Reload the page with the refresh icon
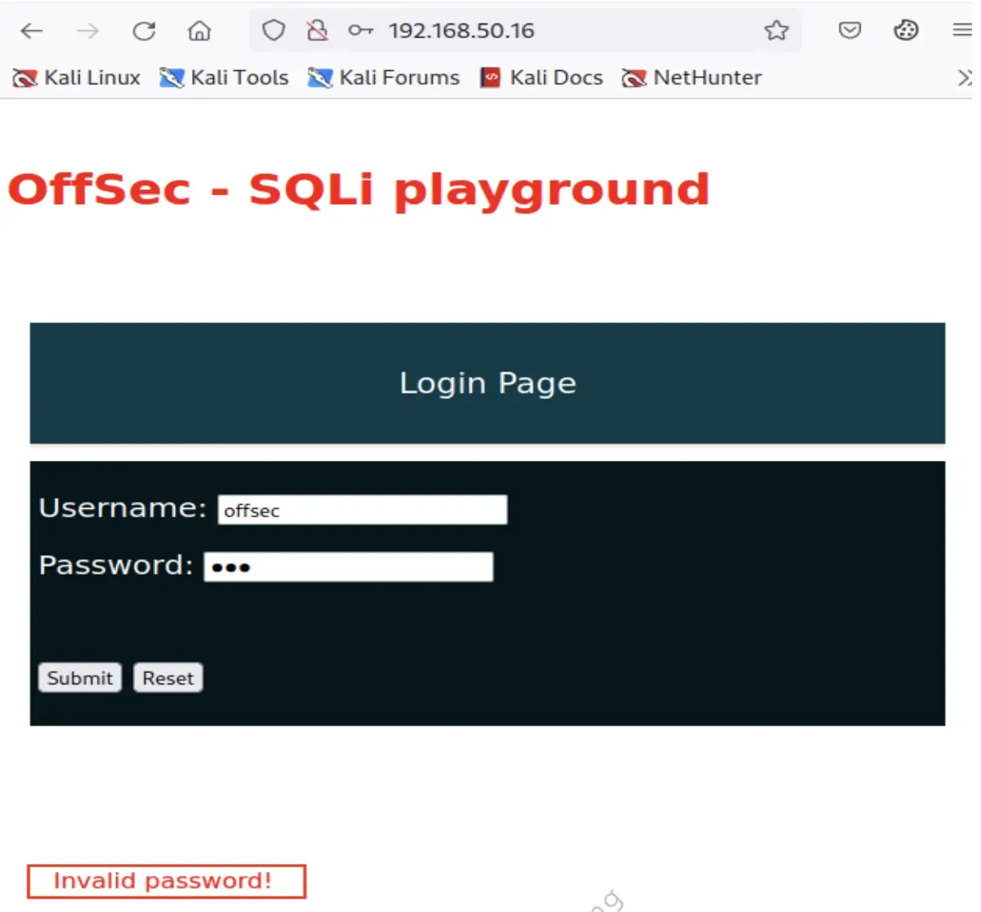 click(x=144, y=31)
